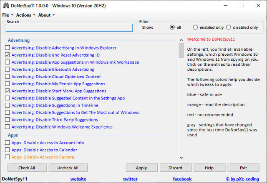Toggle Disable Start Menu App Suggestions checkbox
267x183 pixels.
(x=8, y=91)
